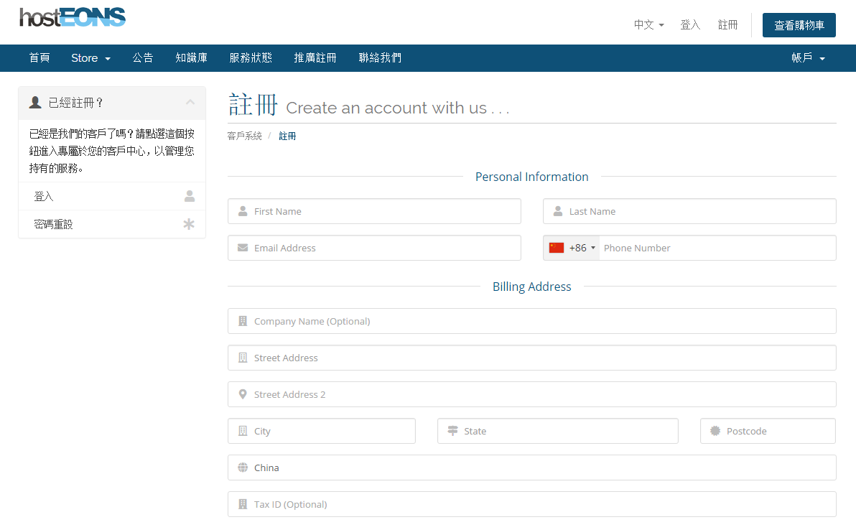This screenshot has height=530, width=856.
Task: Click the hostEONS logo
Action: pos(73,17)
